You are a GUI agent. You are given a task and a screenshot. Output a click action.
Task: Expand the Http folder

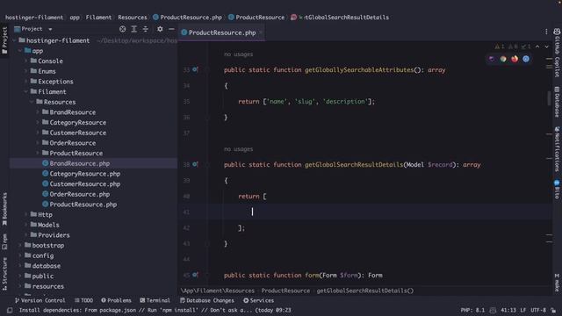[x=25, y=214]
